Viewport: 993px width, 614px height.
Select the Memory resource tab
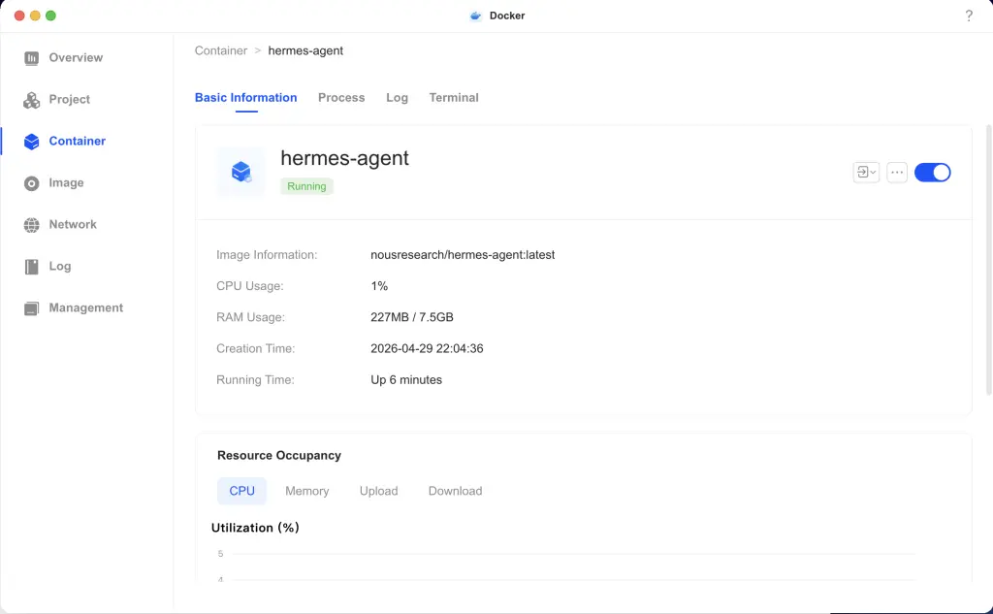(306, 491)
